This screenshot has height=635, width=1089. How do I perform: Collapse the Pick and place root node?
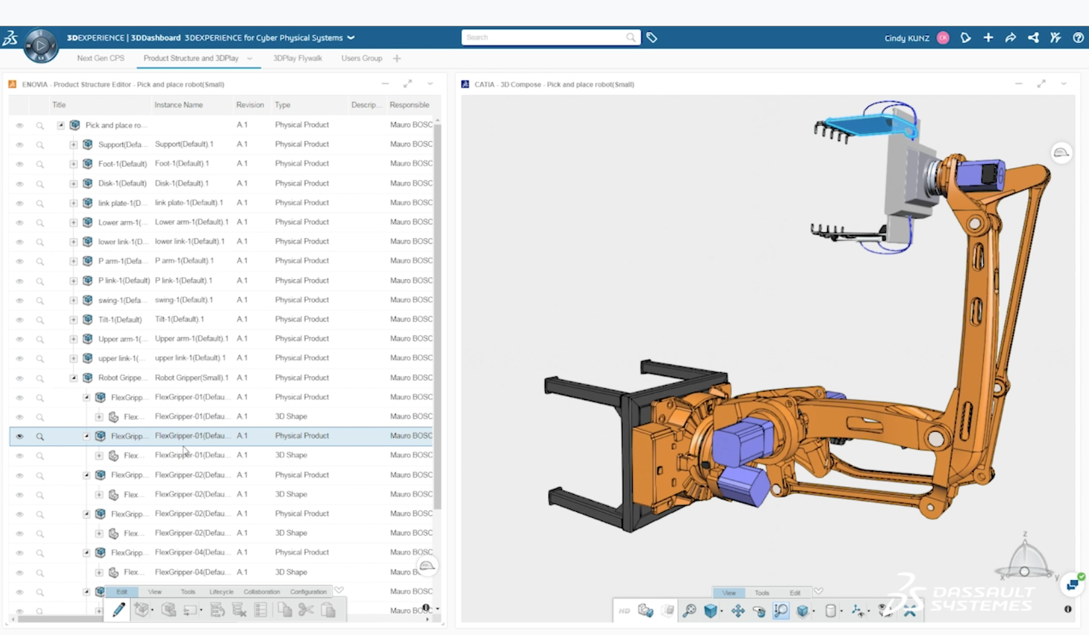coord(61,125)
